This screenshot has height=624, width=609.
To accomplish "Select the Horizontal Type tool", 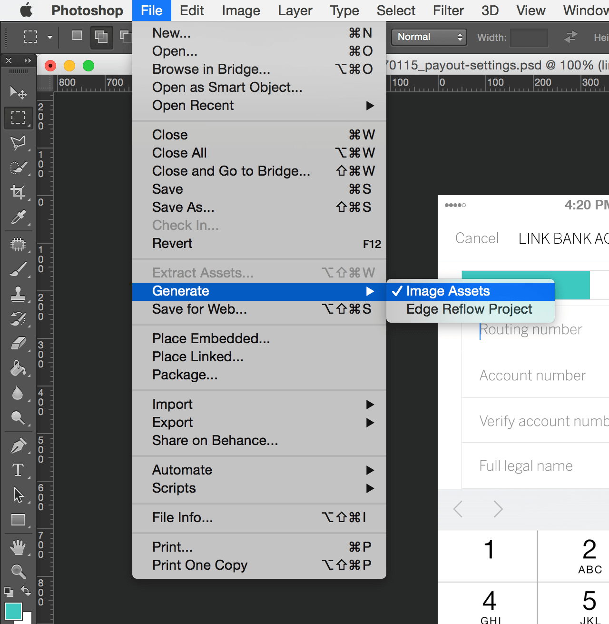I will (18, 470).
